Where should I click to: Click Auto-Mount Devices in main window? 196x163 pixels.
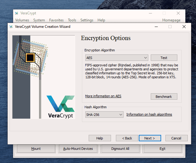[x=78, y=149]
